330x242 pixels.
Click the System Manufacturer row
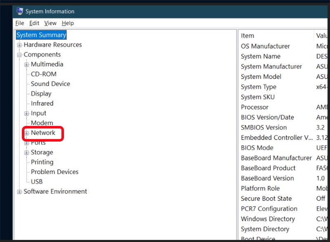(x=283, y=67)
